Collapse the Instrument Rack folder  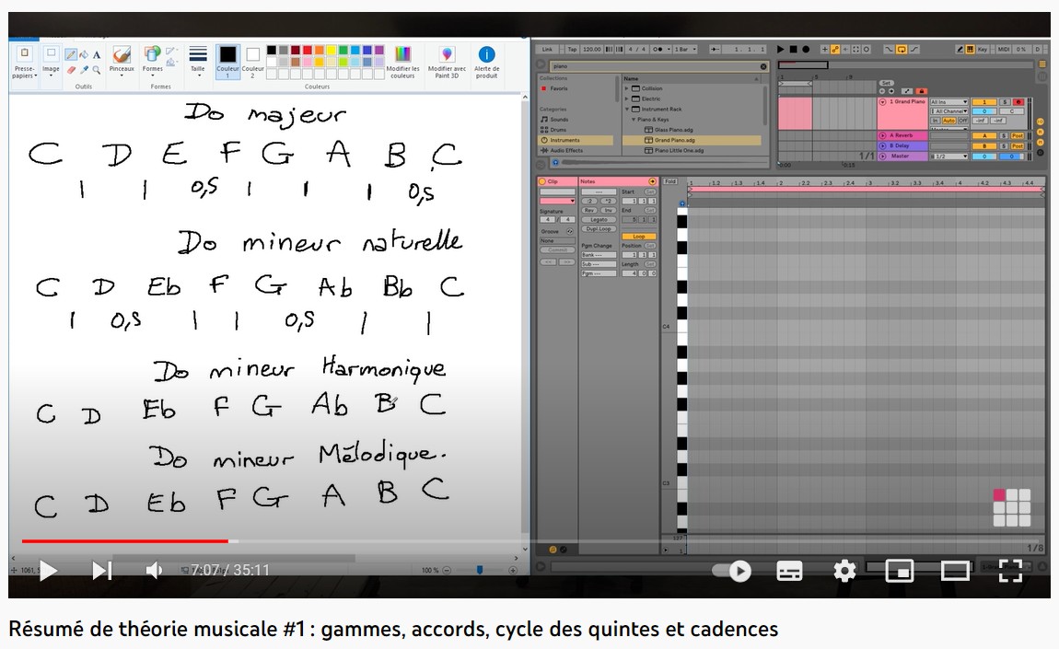pos(627,109)
